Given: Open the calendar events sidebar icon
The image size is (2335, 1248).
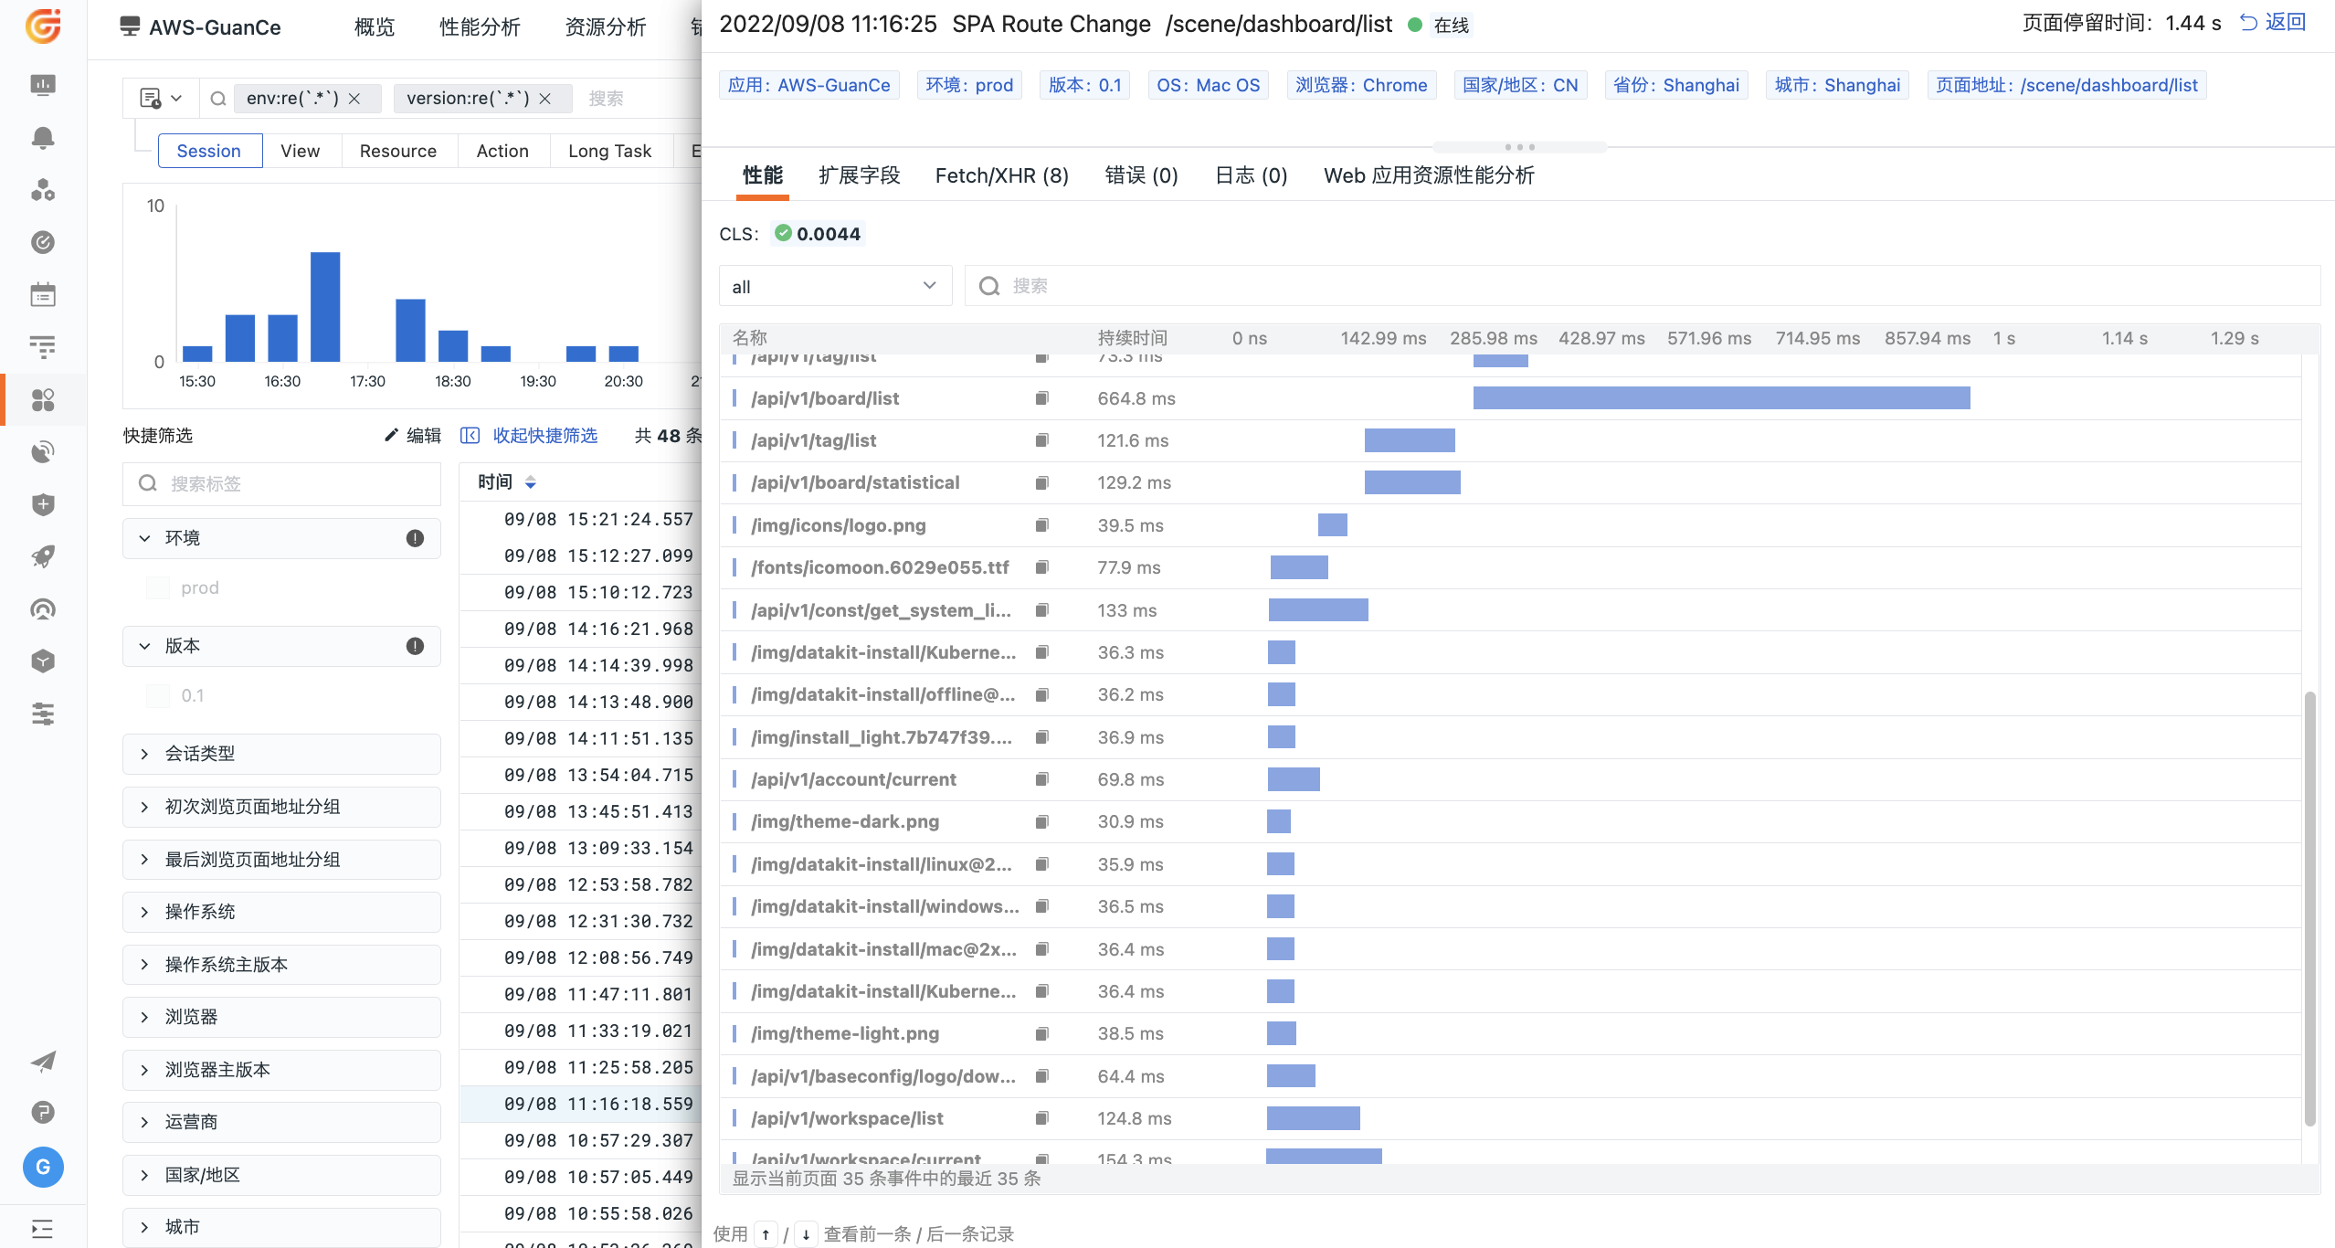Looking at the screenshot, I should pos(43,295).
